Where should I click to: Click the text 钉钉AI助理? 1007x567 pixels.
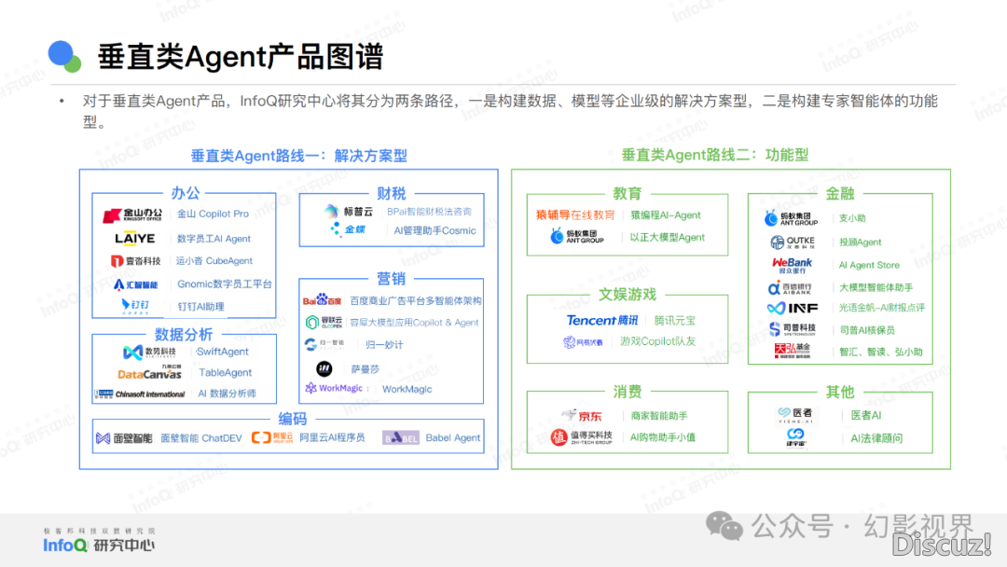click(x=201, y=306)
